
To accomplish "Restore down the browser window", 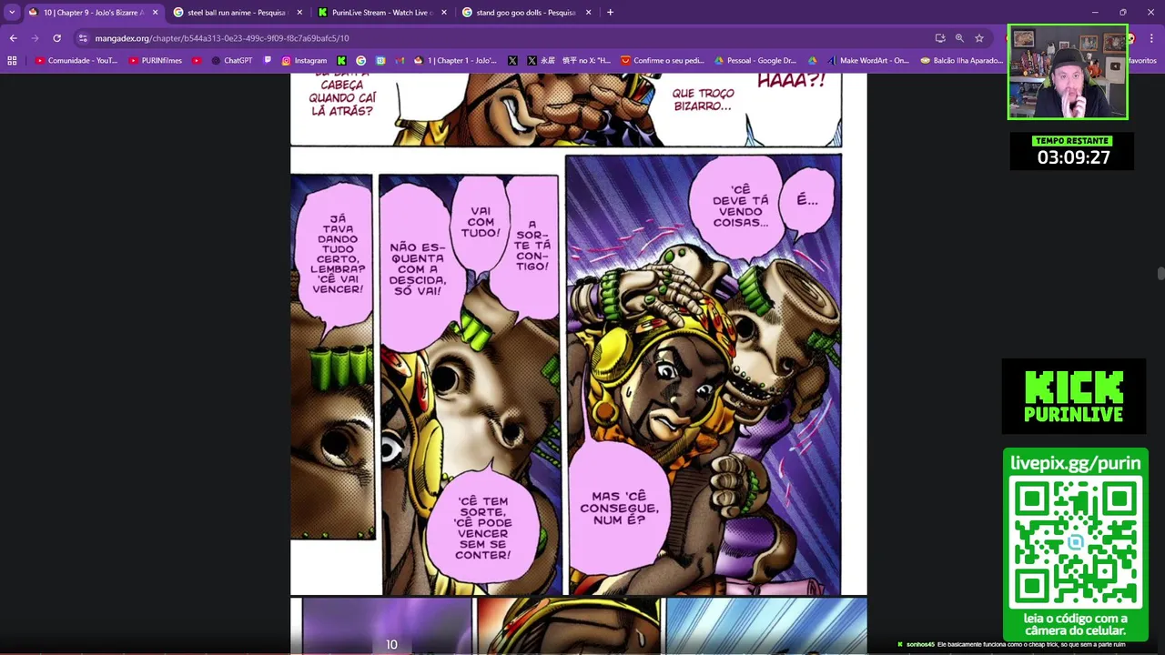I will point(1122,13).
